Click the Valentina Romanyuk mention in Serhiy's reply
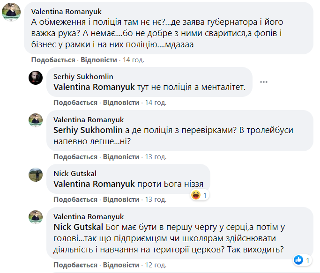This screenshot has width=320, height=273. click(94, 87)
